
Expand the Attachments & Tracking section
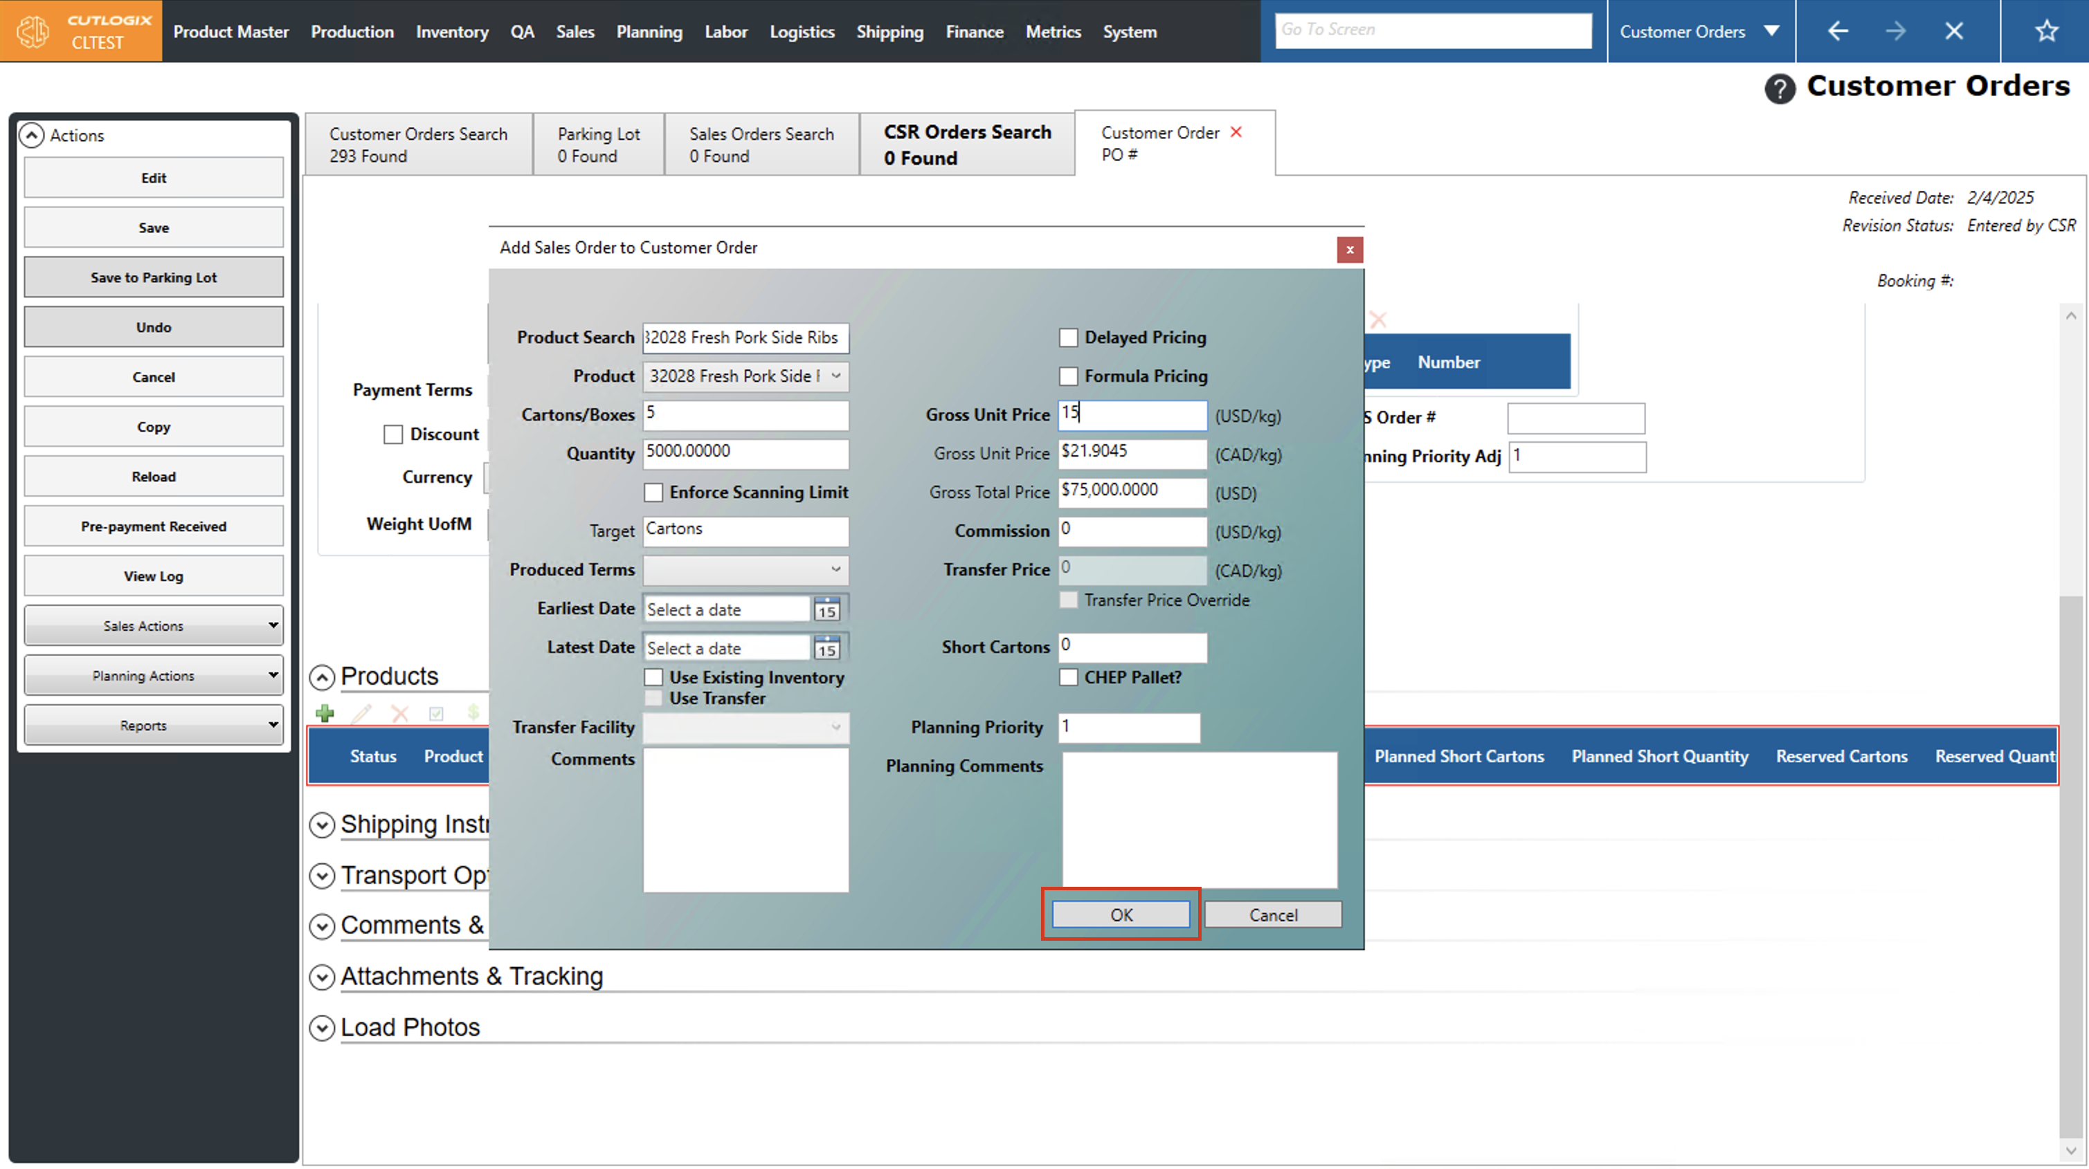322,977
